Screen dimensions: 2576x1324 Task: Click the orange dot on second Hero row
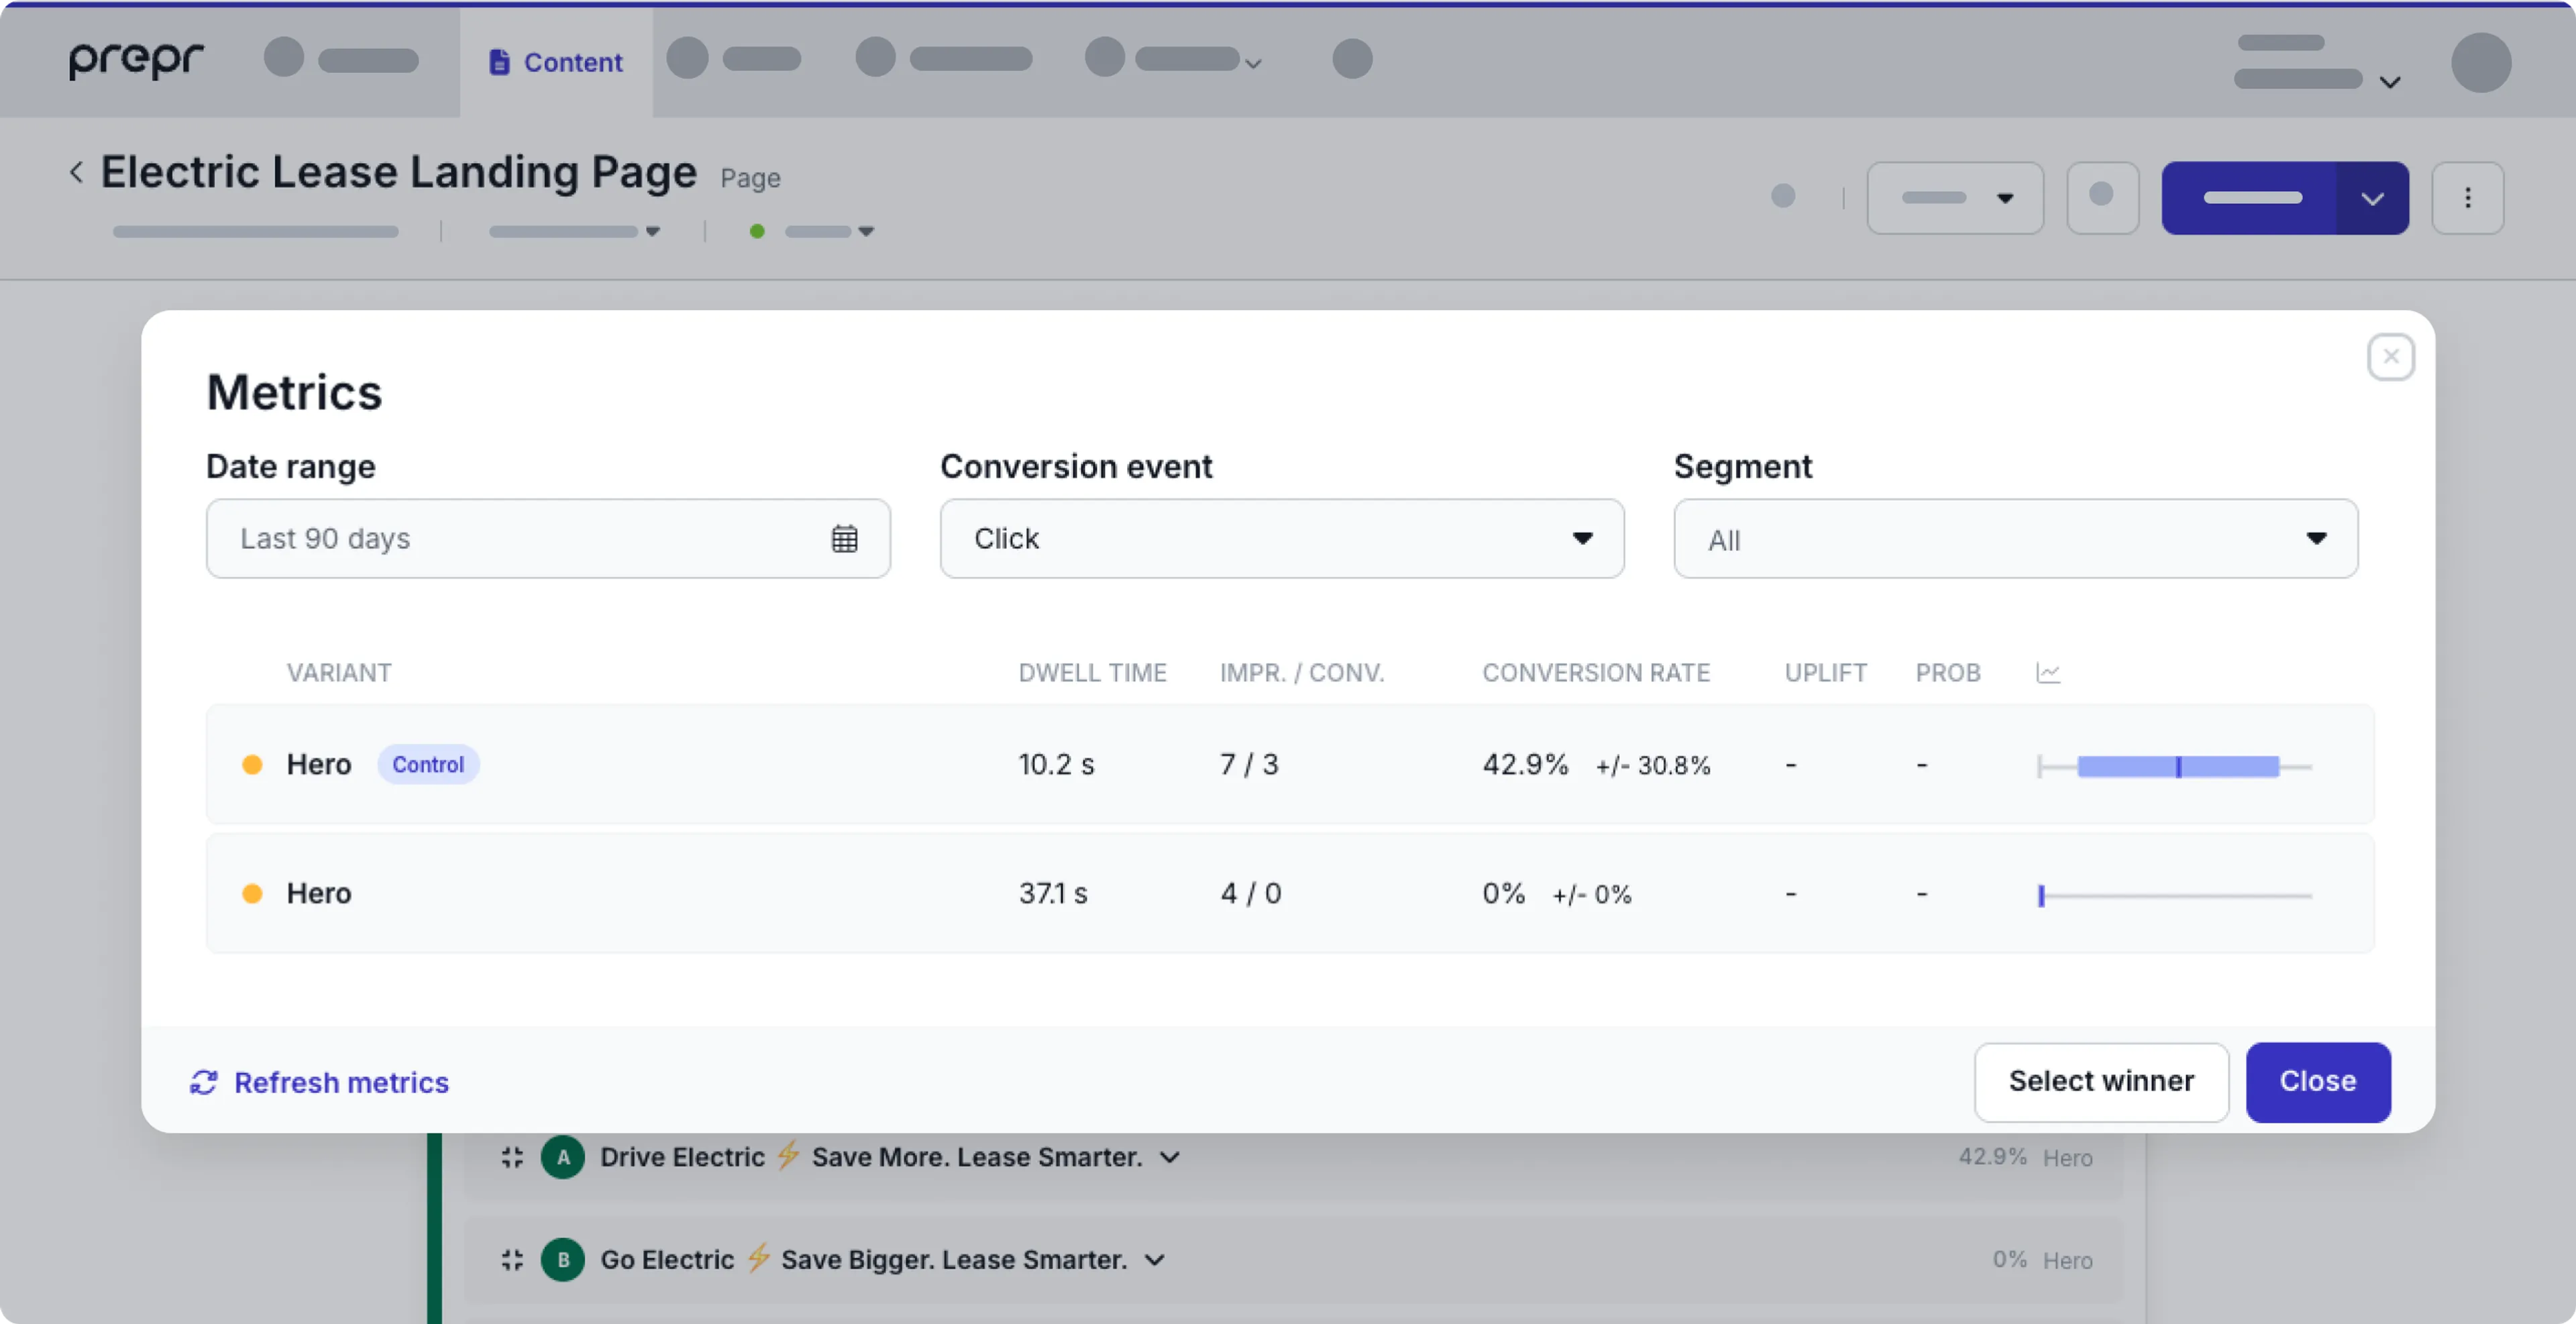pos(252,894)
